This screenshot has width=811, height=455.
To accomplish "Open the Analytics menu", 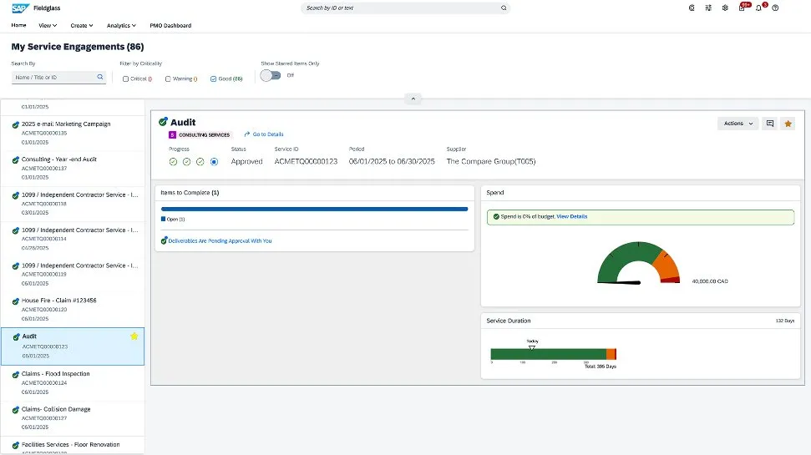I will 121,26.
